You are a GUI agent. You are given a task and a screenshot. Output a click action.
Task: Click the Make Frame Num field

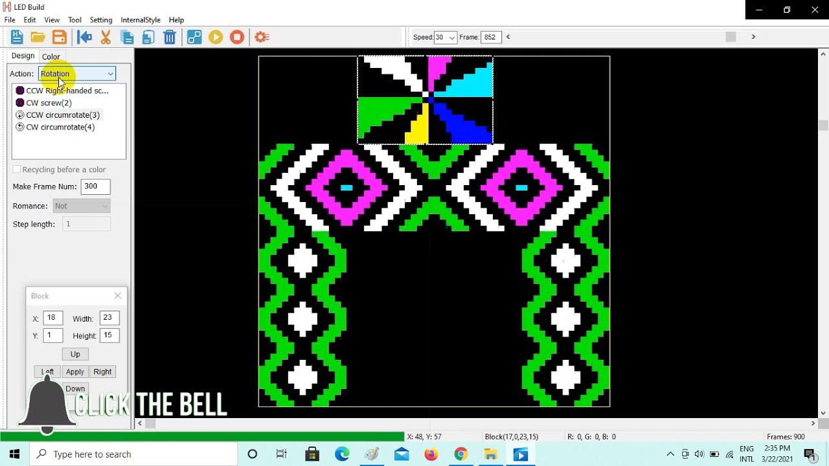point(96,186)
